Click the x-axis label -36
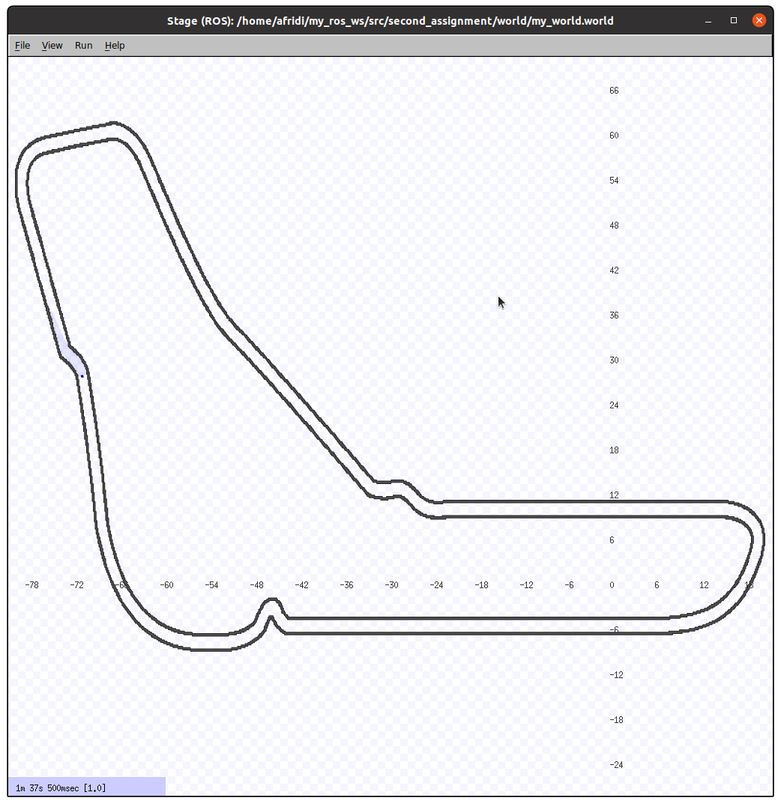The height and width of the screenshot is (804, 781). [x=347, y=585]
